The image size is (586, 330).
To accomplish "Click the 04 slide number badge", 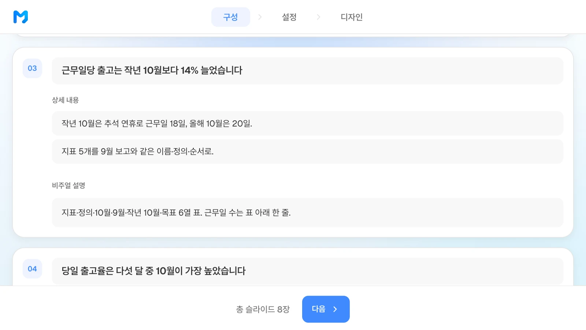I will [32, 269].
